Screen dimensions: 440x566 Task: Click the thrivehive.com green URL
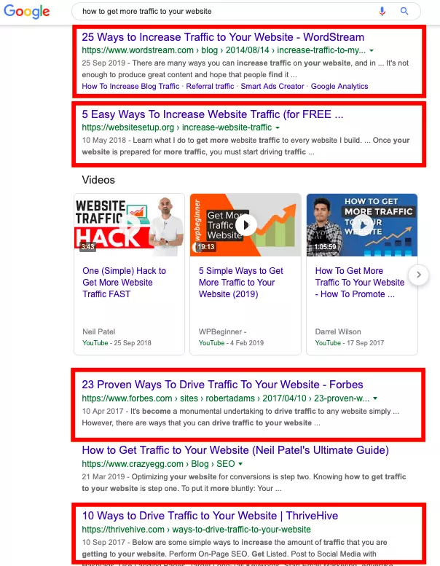tap(196, 530)
